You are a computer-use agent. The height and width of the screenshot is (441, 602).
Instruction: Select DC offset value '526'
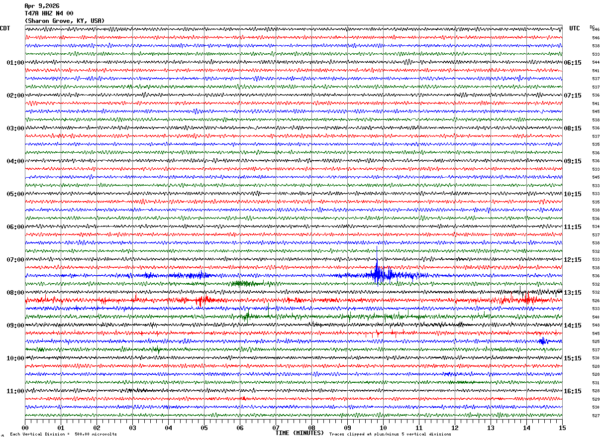pos(596,301)
